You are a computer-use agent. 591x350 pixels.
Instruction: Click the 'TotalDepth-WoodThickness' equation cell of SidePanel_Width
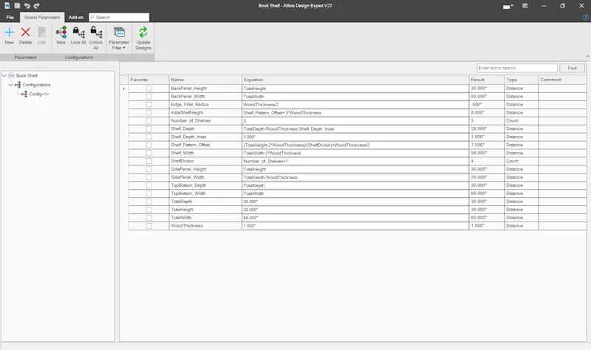(x=355, y=177)
